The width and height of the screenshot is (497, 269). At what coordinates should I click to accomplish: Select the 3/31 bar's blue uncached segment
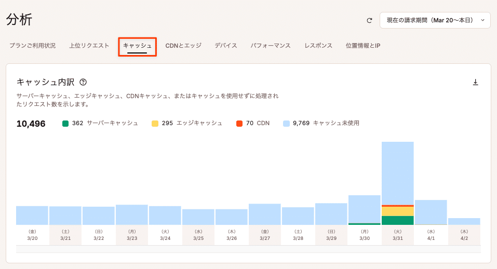(x=397, y=173)
